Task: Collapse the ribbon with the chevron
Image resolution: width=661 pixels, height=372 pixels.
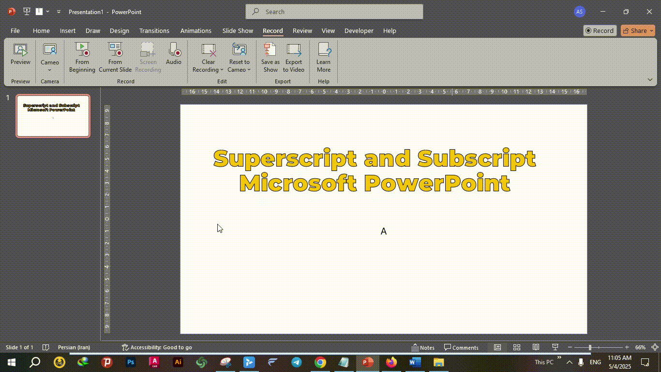Action: click(x=650, y=80)
